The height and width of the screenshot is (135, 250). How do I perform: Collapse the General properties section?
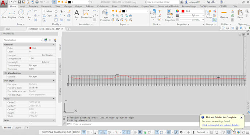[54, 44]
